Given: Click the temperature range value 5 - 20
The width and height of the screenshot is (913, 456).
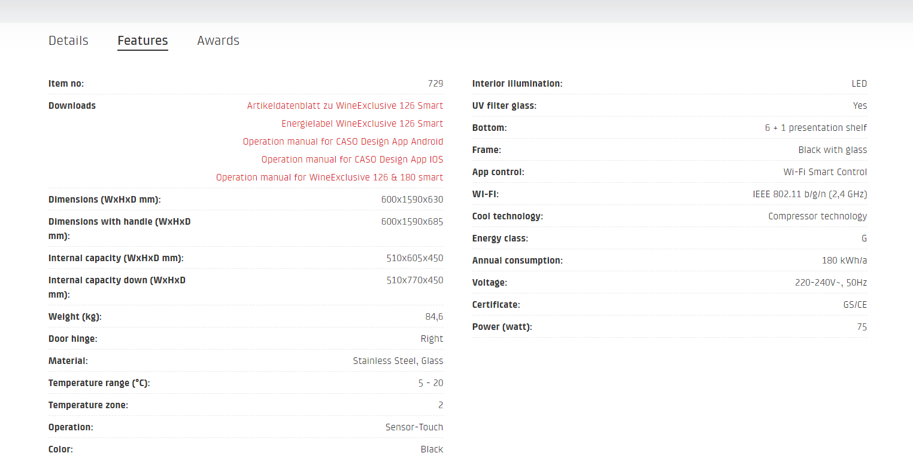Looking at the screenshot, I should [431, 383].
